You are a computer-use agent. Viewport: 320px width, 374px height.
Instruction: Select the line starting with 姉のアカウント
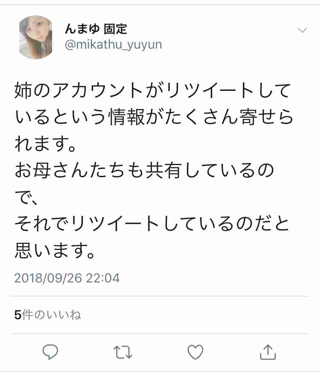pos(153,91)
